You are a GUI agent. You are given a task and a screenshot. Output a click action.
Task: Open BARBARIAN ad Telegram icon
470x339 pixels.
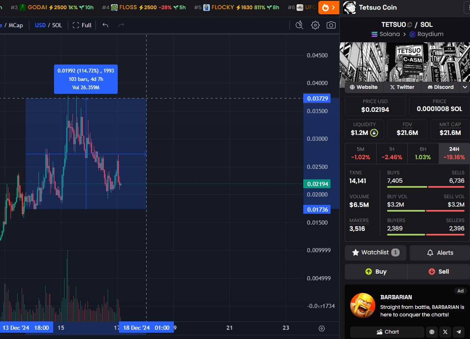pos(459,332)
